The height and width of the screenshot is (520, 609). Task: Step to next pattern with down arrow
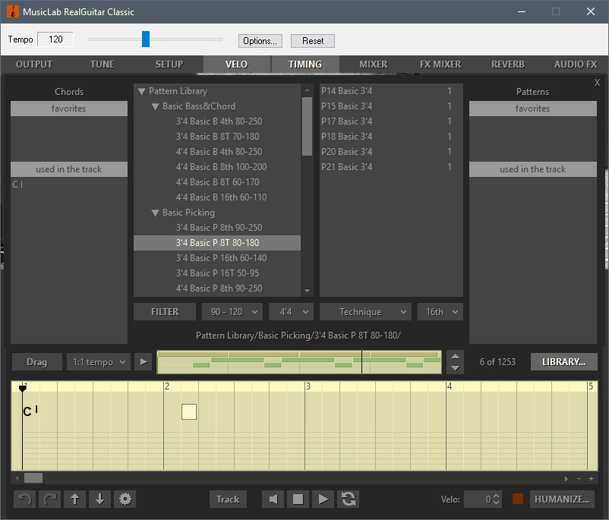coord(455,367)
